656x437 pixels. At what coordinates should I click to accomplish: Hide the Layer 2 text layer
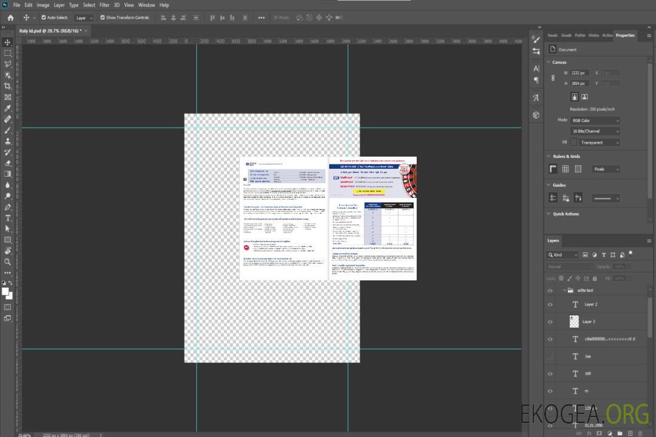[x=550, y=305]
